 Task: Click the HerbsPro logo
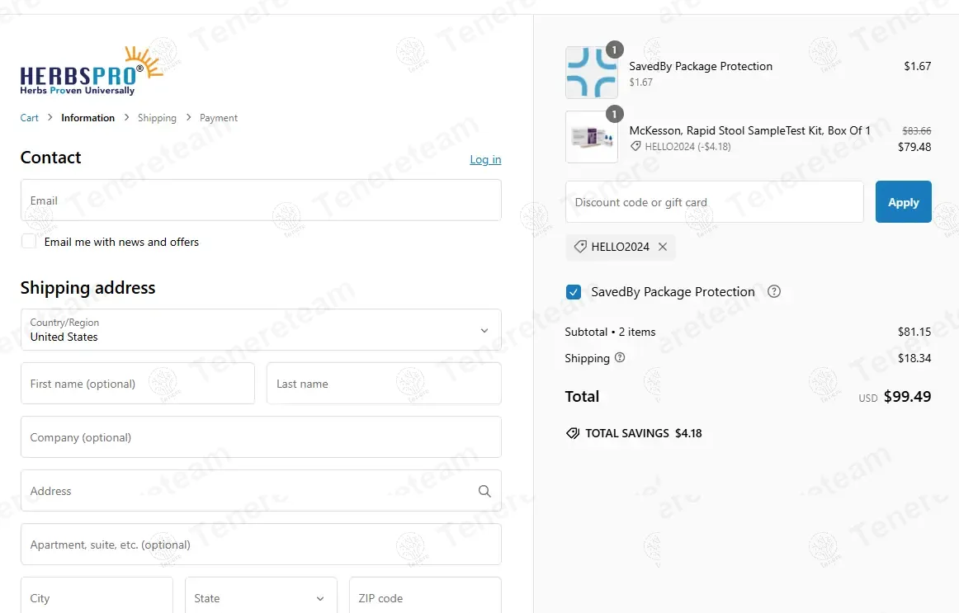coord(92,72)
